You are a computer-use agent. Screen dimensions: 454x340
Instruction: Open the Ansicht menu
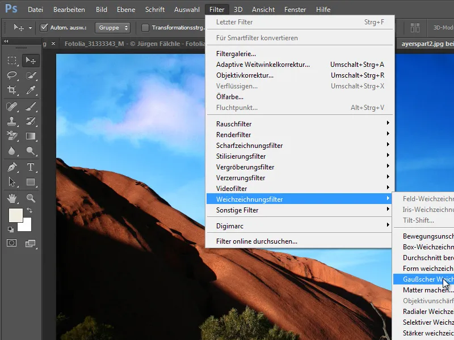(x=263, y=10)
